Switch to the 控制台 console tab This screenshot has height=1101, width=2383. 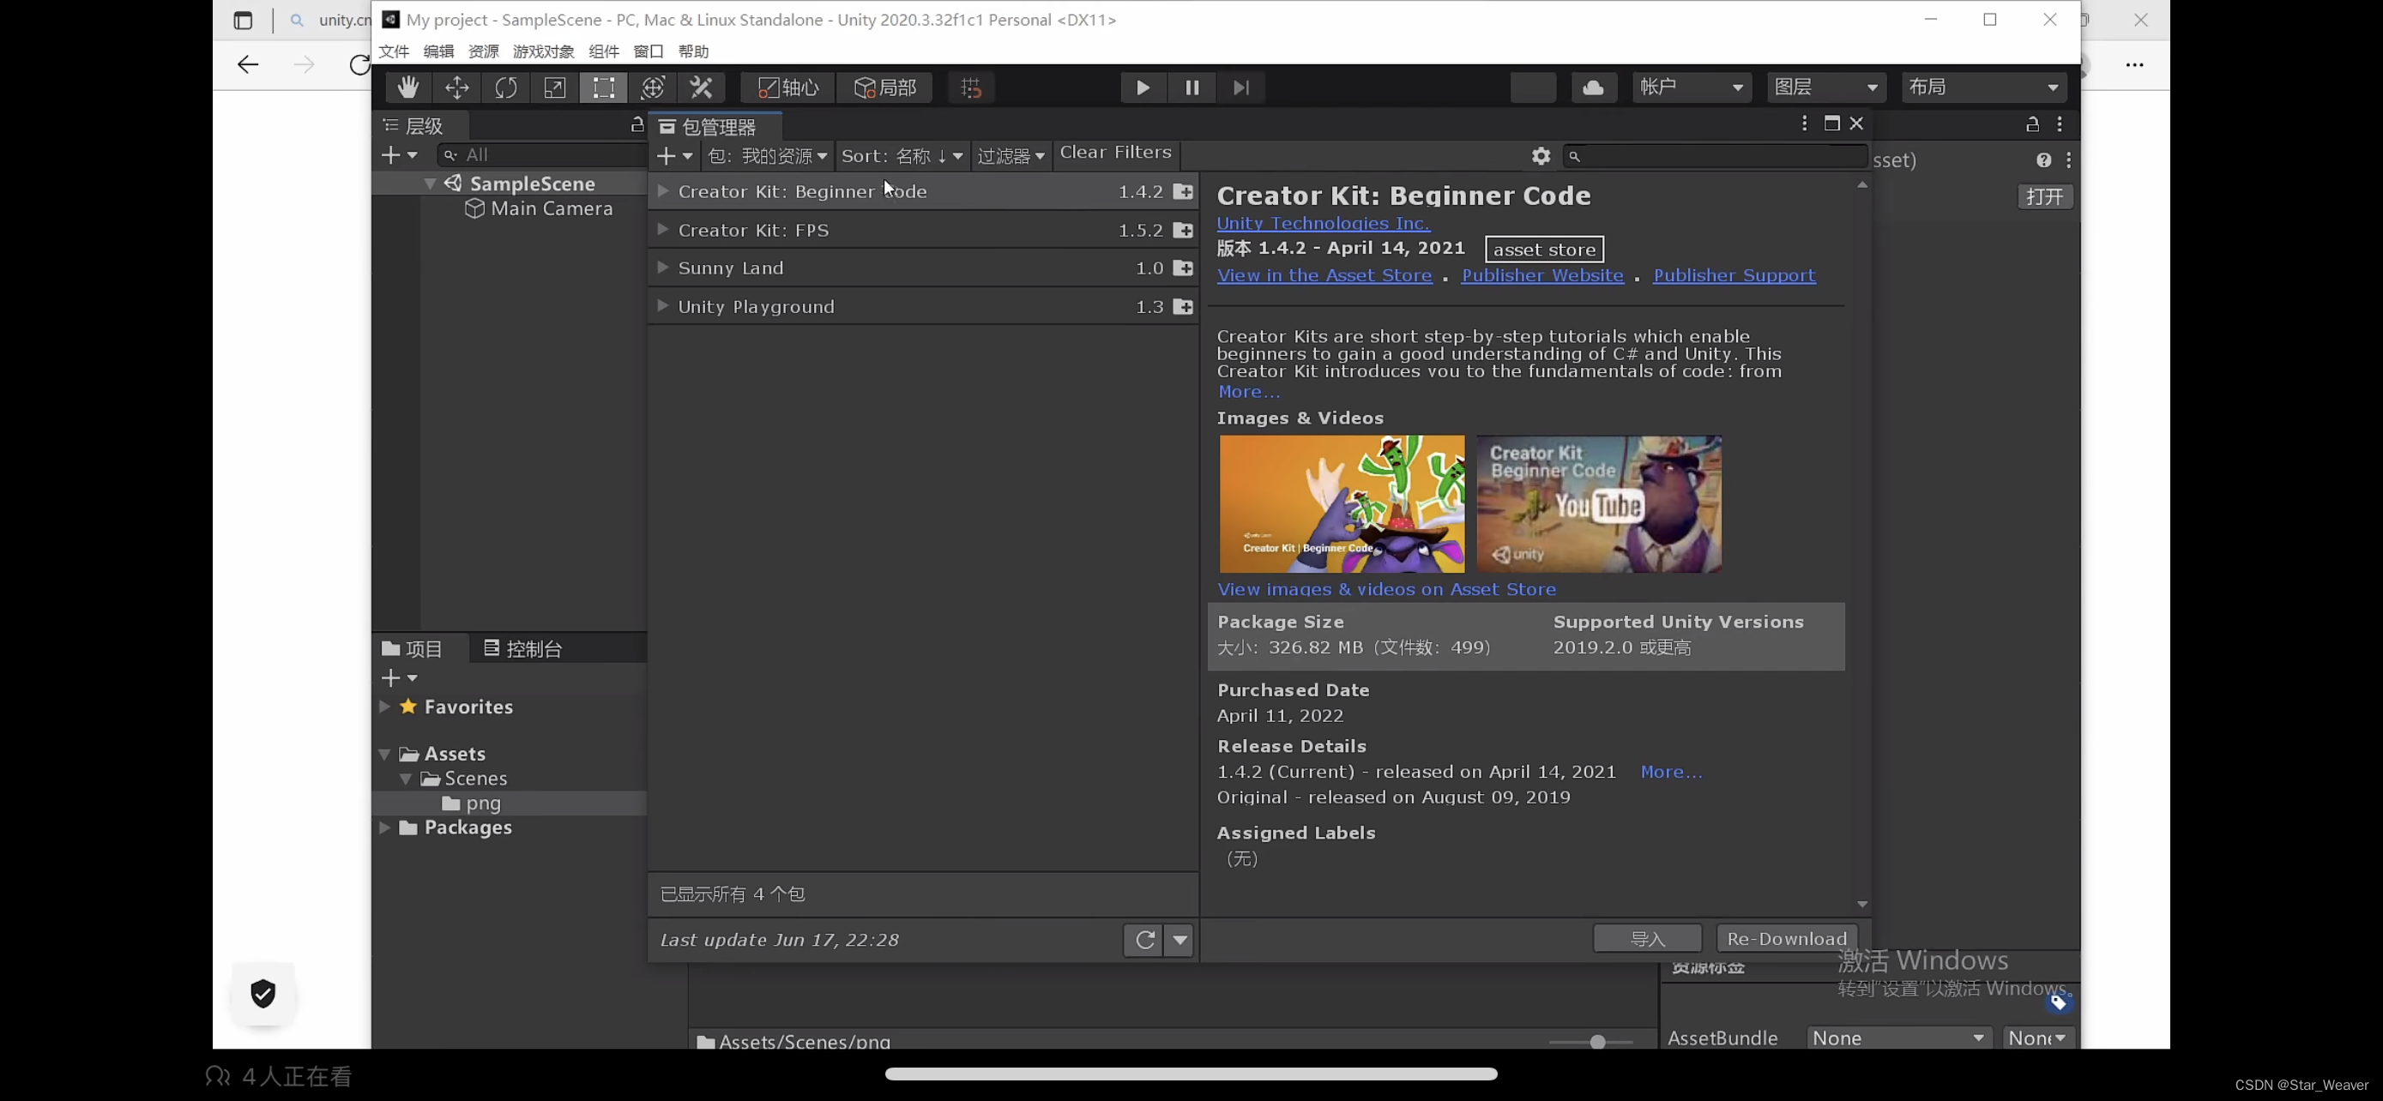(x=523, y=649)
